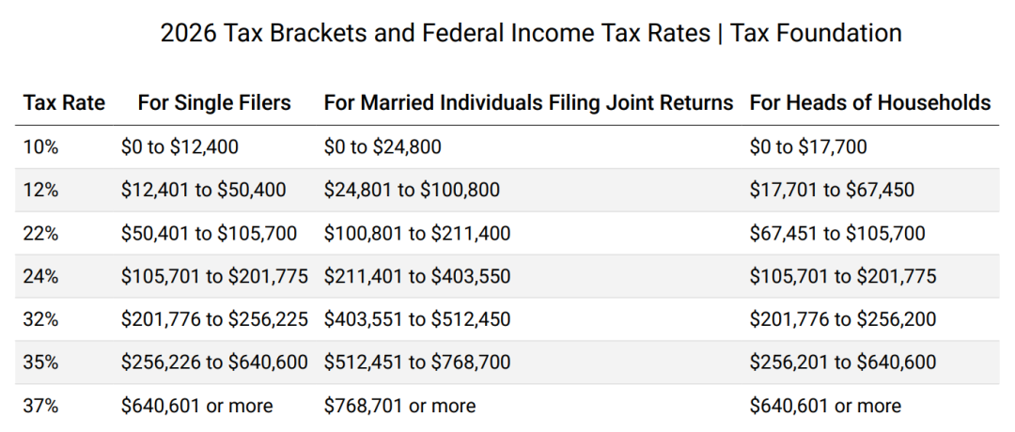The image size is (1015, 432).
Task: Select the $100,801 to $211,400 cell
Action: pyautogui.click(x=417, y=233)
